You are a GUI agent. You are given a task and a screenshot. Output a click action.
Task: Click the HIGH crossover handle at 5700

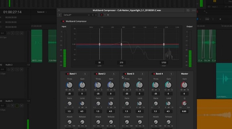164,44
